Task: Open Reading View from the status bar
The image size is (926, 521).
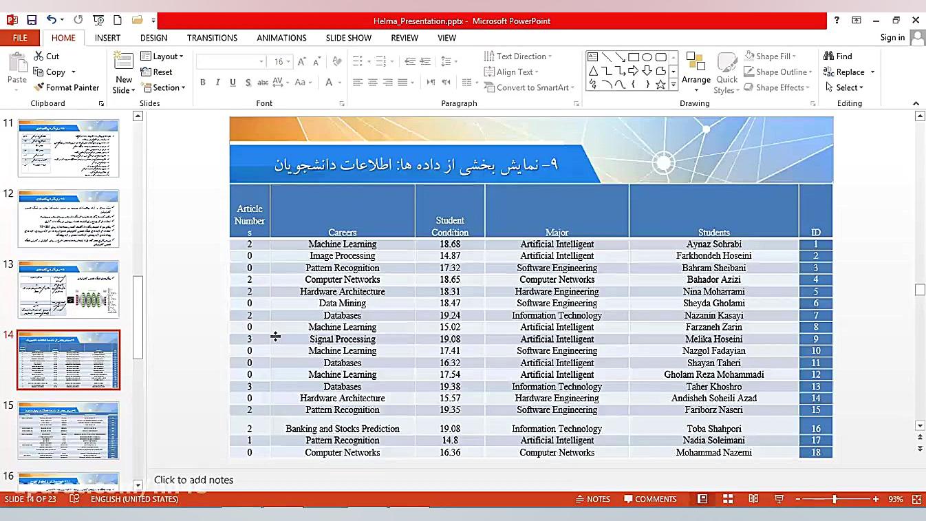Action: [x=753, y=499]
